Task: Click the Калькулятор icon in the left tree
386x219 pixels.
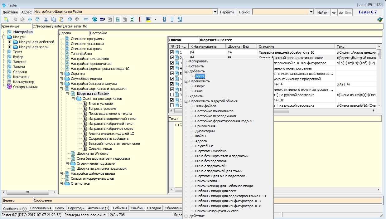Action: click(x=9, y=82)
